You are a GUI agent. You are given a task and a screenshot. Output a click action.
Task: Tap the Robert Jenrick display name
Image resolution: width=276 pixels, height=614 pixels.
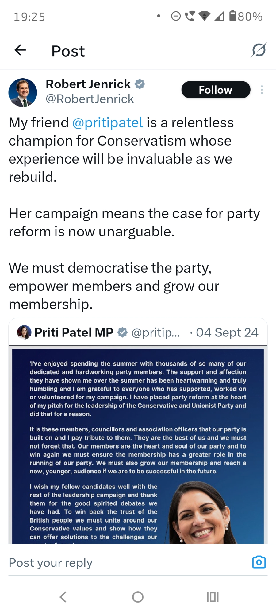[x=88, y=84]
